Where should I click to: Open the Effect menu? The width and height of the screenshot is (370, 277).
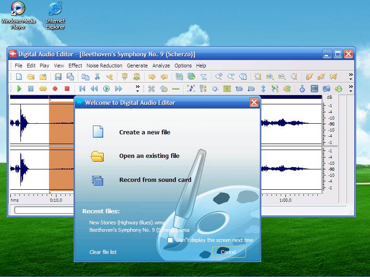coord(75,66)
